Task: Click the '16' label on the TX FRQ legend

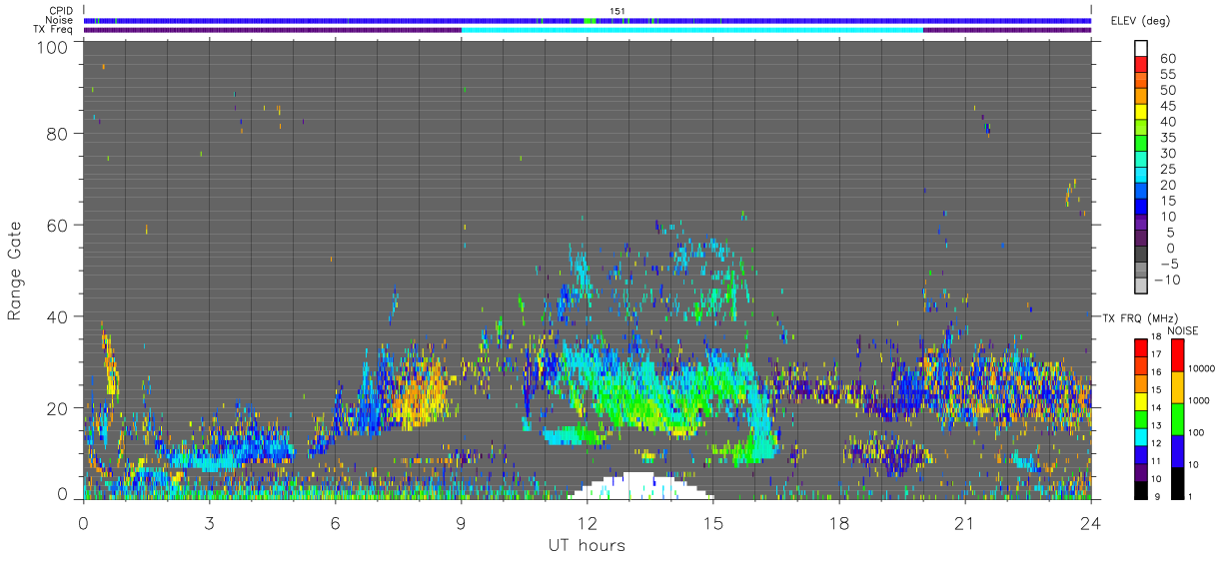Action: click(x=1156, y=372)
